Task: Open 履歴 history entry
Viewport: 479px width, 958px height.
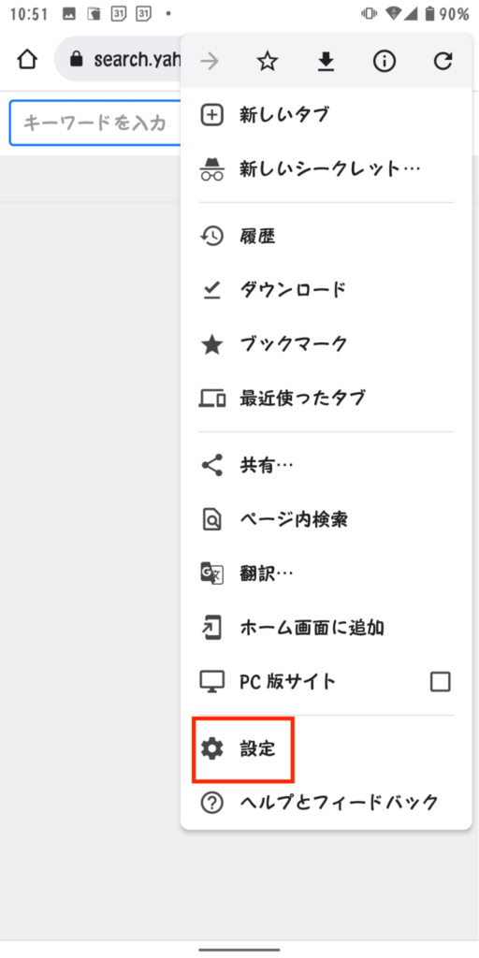Action: tap(327, 237)
